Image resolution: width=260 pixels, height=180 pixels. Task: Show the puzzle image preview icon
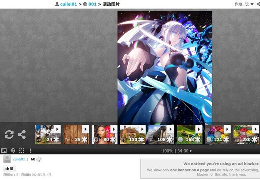pyautogui.click(x=4, y=151)
